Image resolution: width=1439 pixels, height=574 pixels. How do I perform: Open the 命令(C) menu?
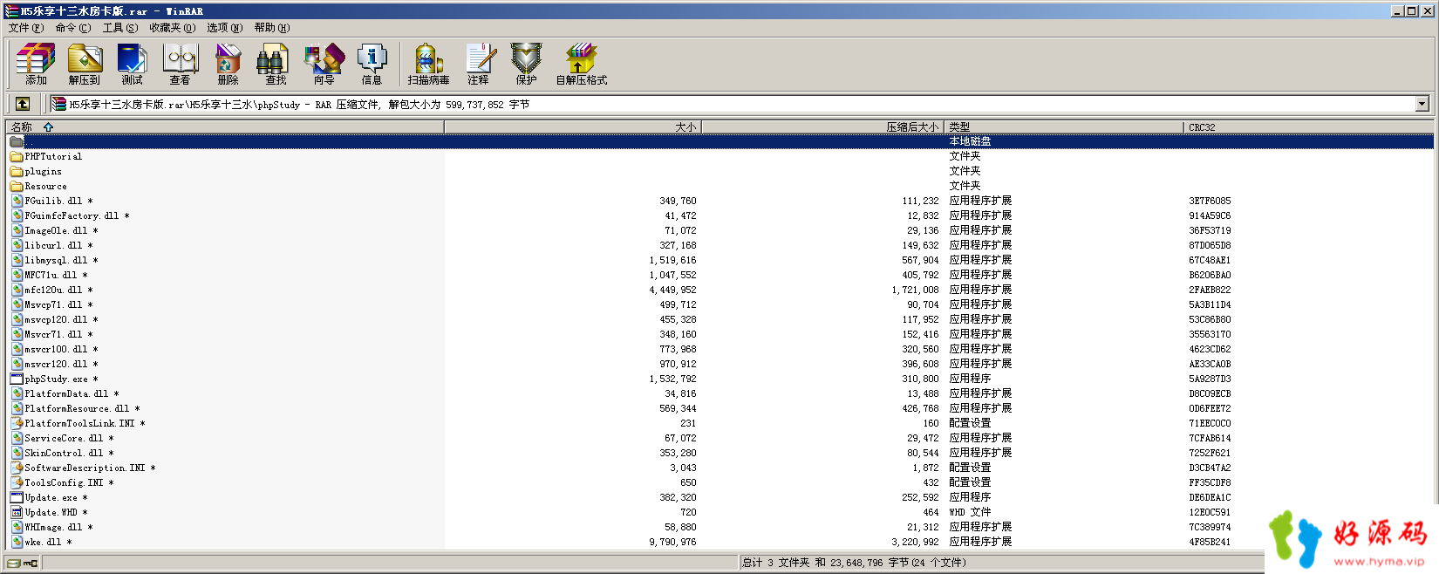(73, 28)
